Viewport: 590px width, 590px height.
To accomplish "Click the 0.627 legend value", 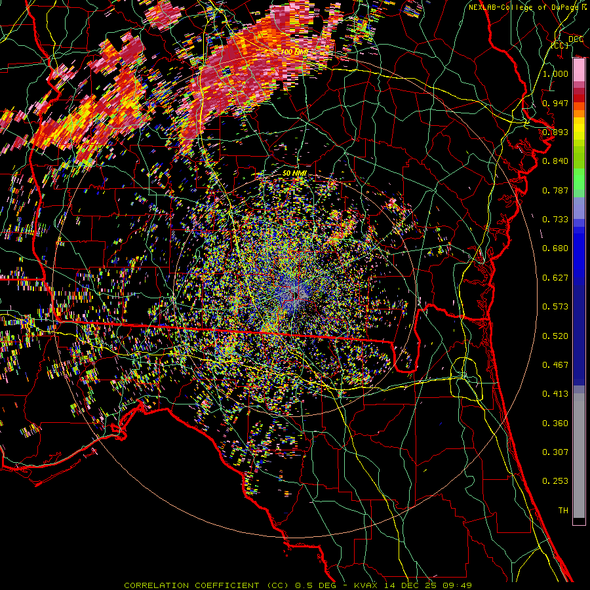I will coord(555,278).
